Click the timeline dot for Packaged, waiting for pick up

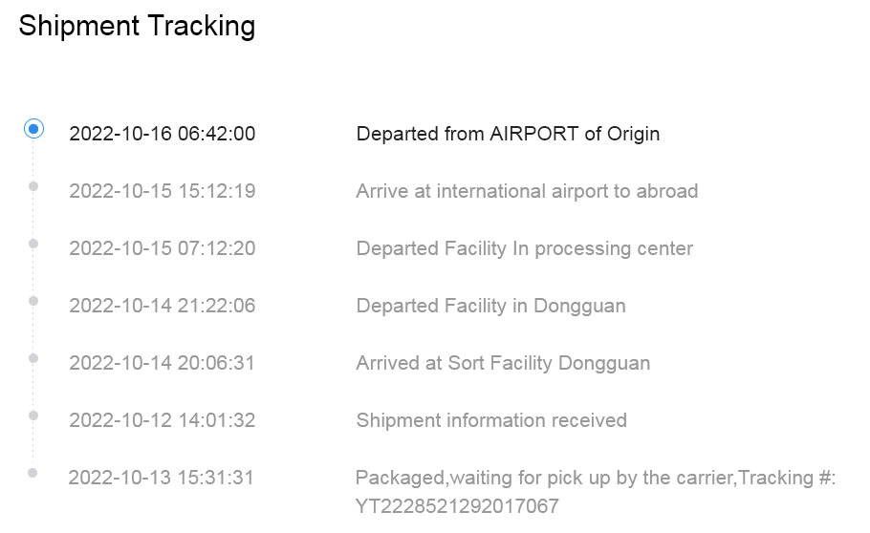pos(33,473)
